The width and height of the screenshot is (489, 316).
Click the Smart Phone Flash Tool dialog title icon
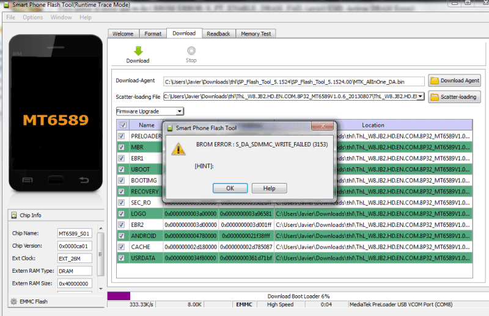coord(170,128)
